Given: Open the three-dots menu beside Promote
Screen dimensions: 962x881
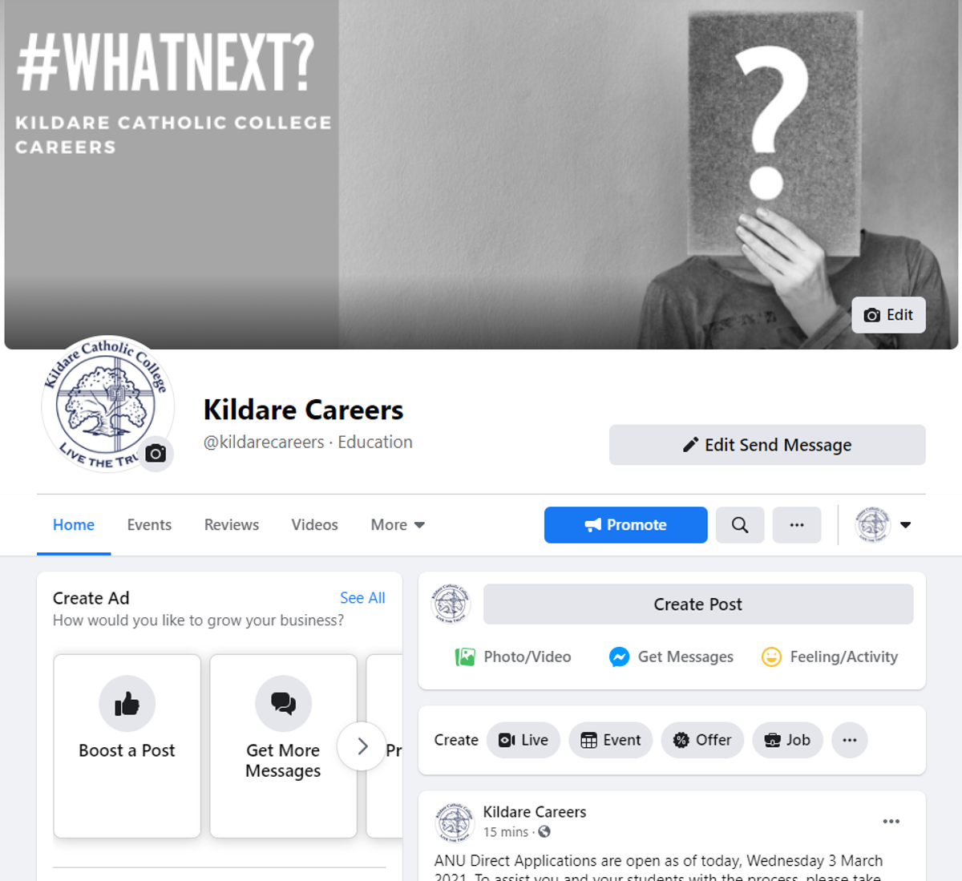Looking at the screenshot, I should pos(797,525).
